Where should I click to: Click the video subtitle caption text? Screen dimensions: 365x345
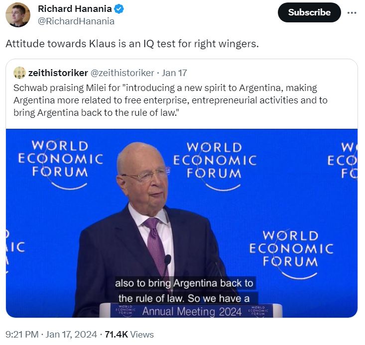click(184, 291)
